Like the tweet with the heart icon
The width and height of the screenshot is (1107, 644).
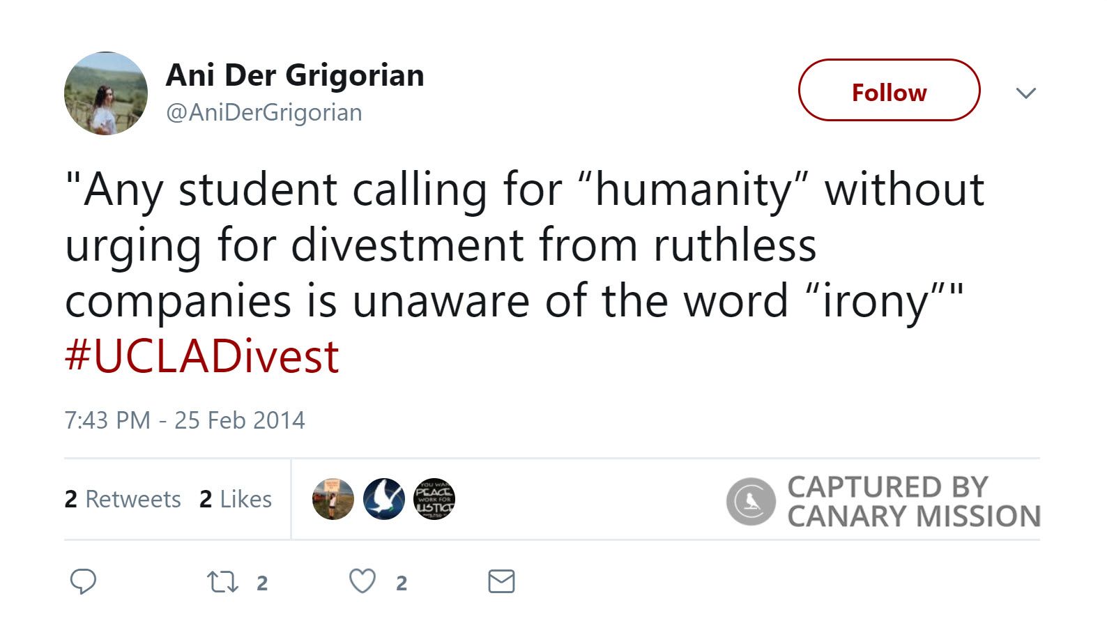tap(362, 581)
